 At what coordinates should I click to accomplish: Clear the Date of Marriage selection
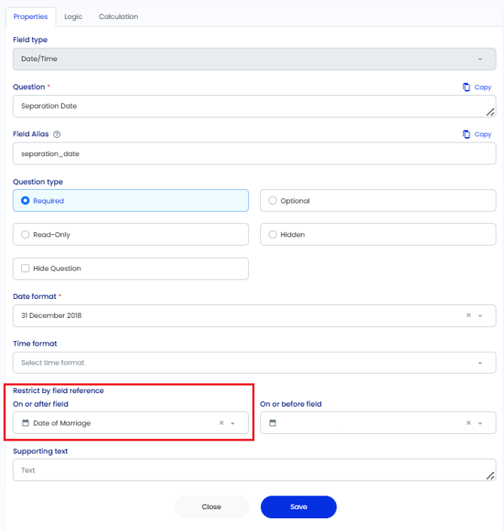click(x=222, y=423)
